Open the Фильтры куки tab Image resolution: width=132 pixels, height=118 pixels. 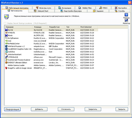click(43, 8)
